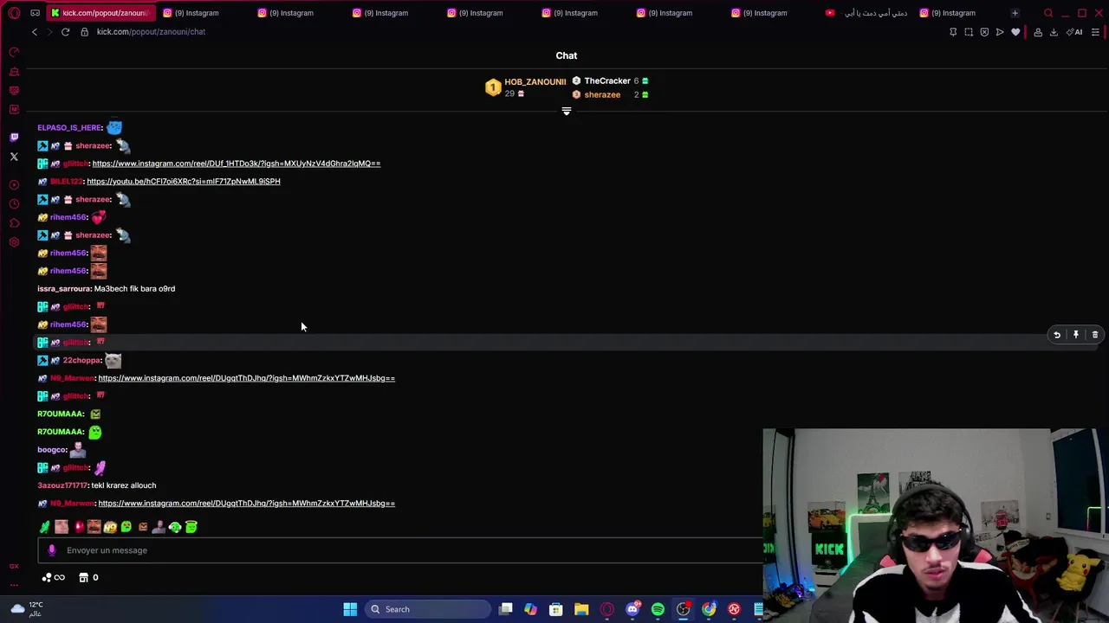Open Discord from the taskbar

pyautogui.click(x=632, y=609)
